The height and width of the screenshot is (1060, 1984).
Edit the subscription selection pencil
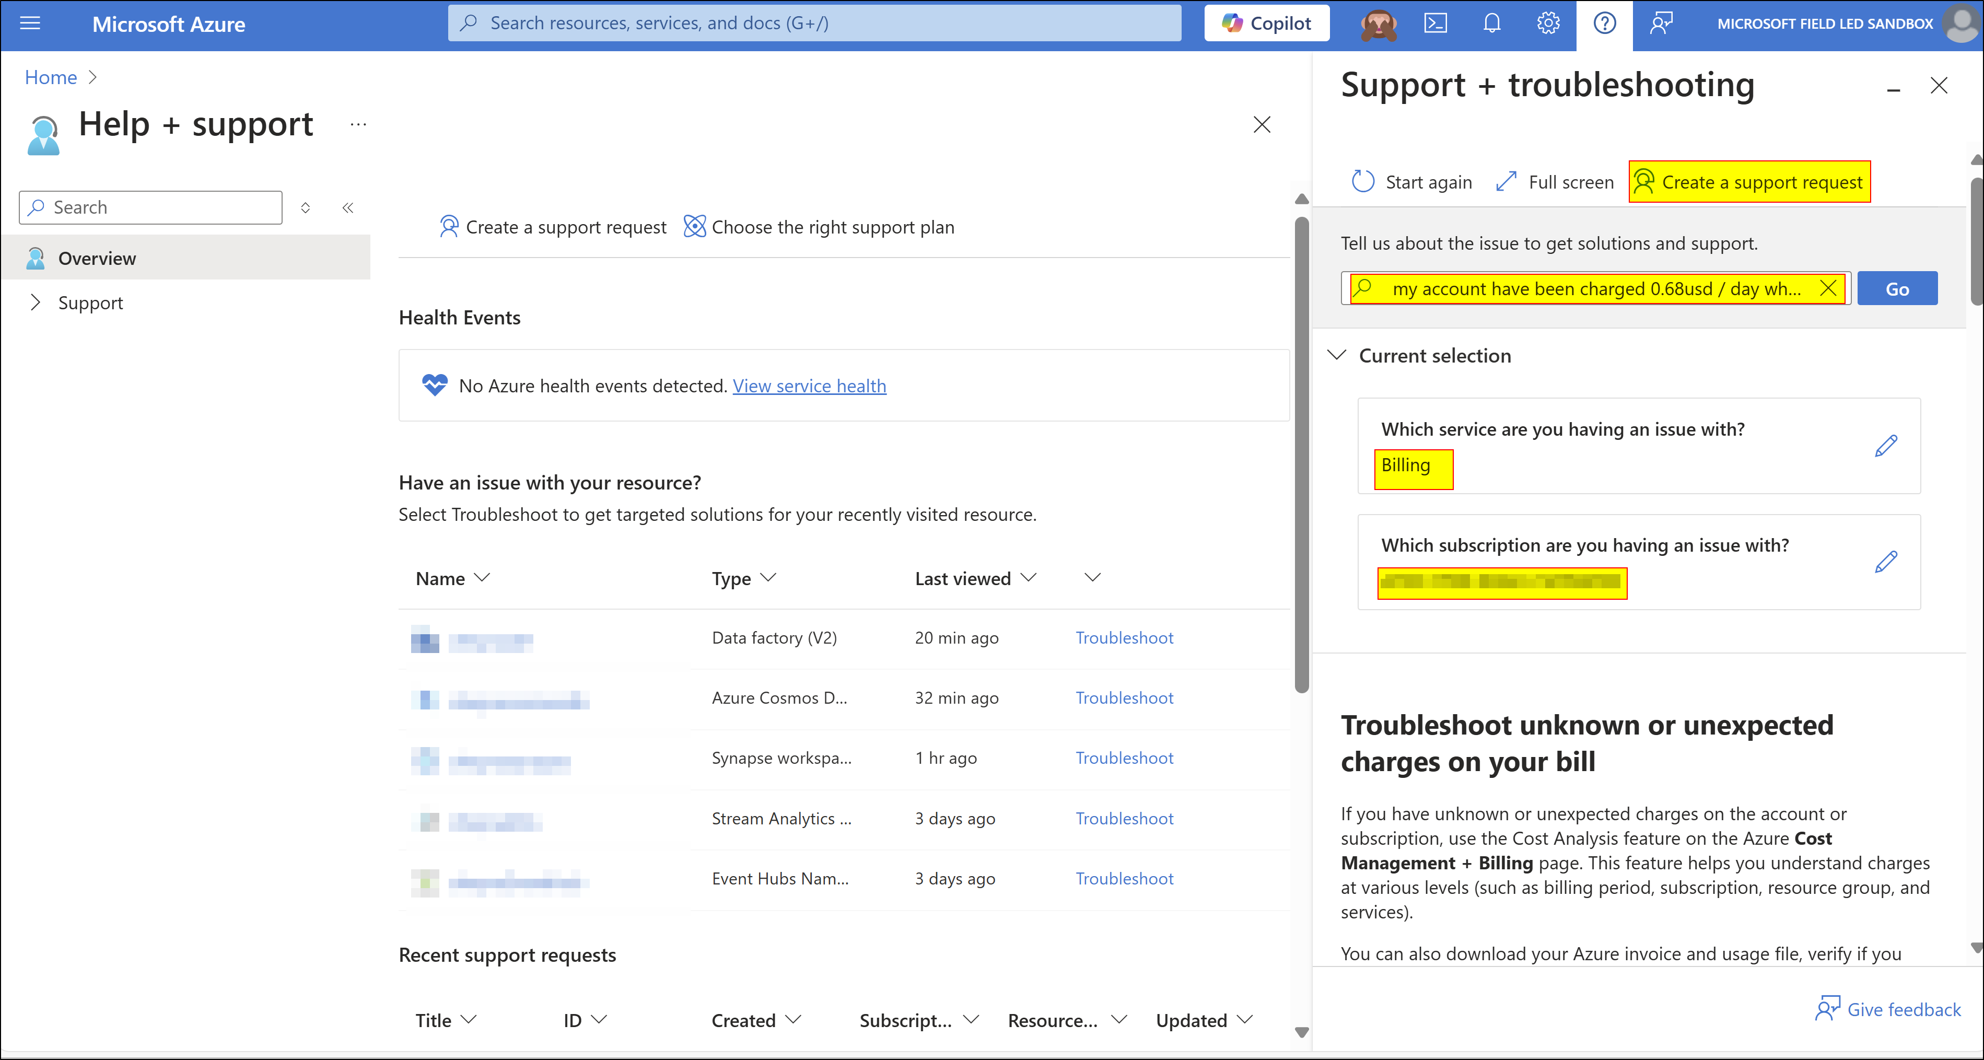[x=1887, y=562]
